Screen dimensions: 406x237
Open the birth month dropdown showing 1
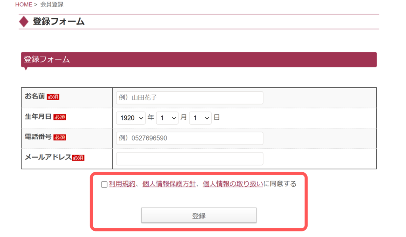click(x=167, y=118)
